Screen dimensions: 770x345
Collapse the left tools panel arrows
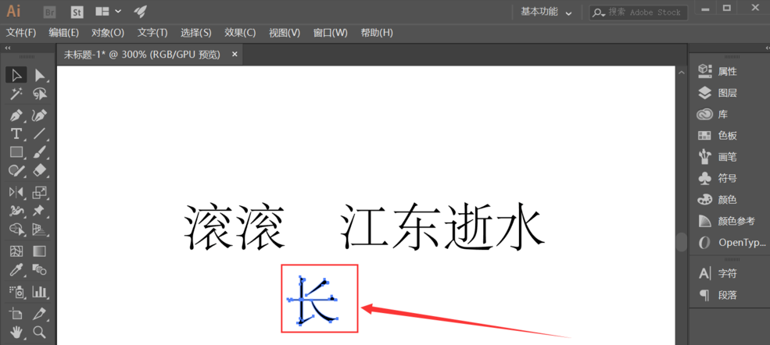8,48
